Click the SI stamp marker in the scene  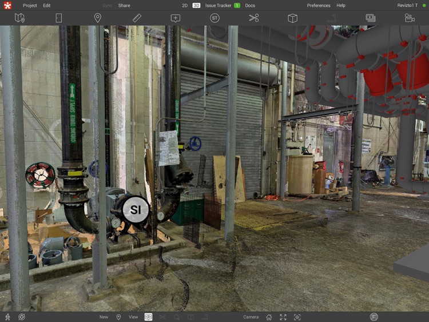136,209
